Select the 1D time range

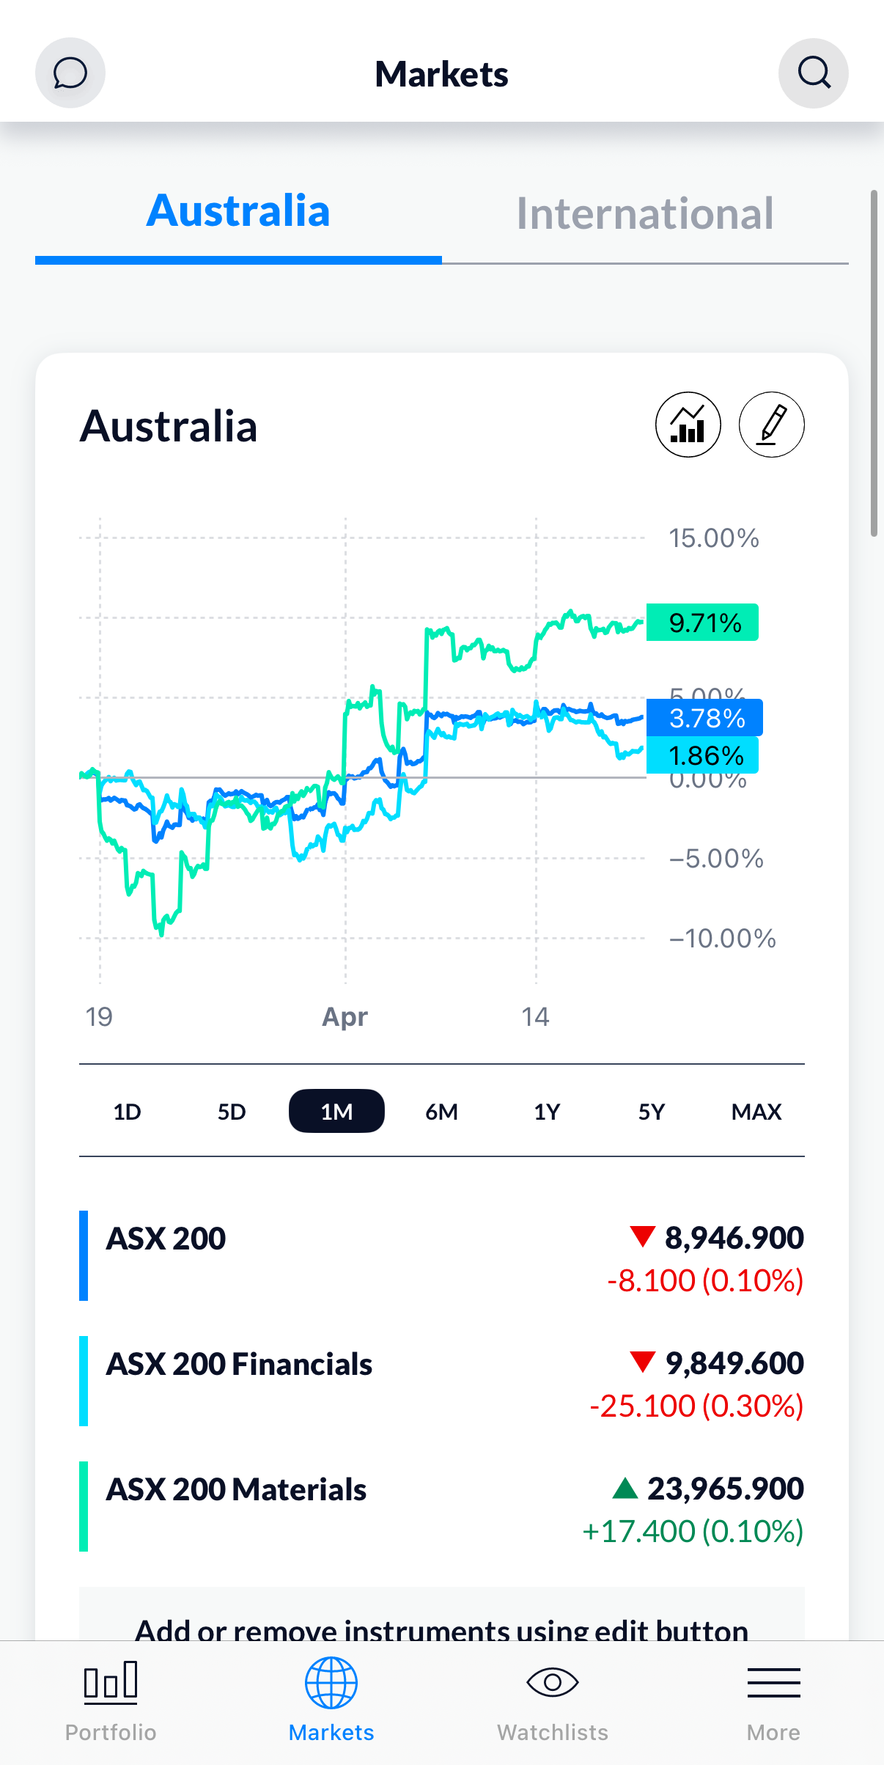pyautogui.click(x=127, y=1112)
